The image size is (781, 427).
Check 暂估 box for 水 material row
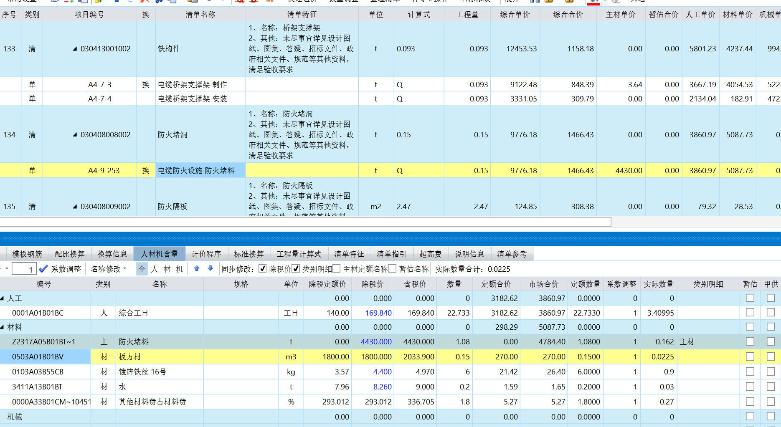(x=750, y=387)
